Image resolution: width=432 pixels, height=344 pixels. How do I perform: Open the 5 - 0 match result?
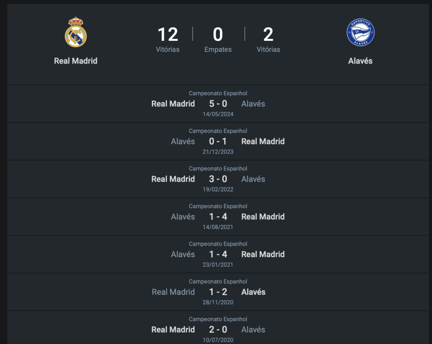click(218, 104)
